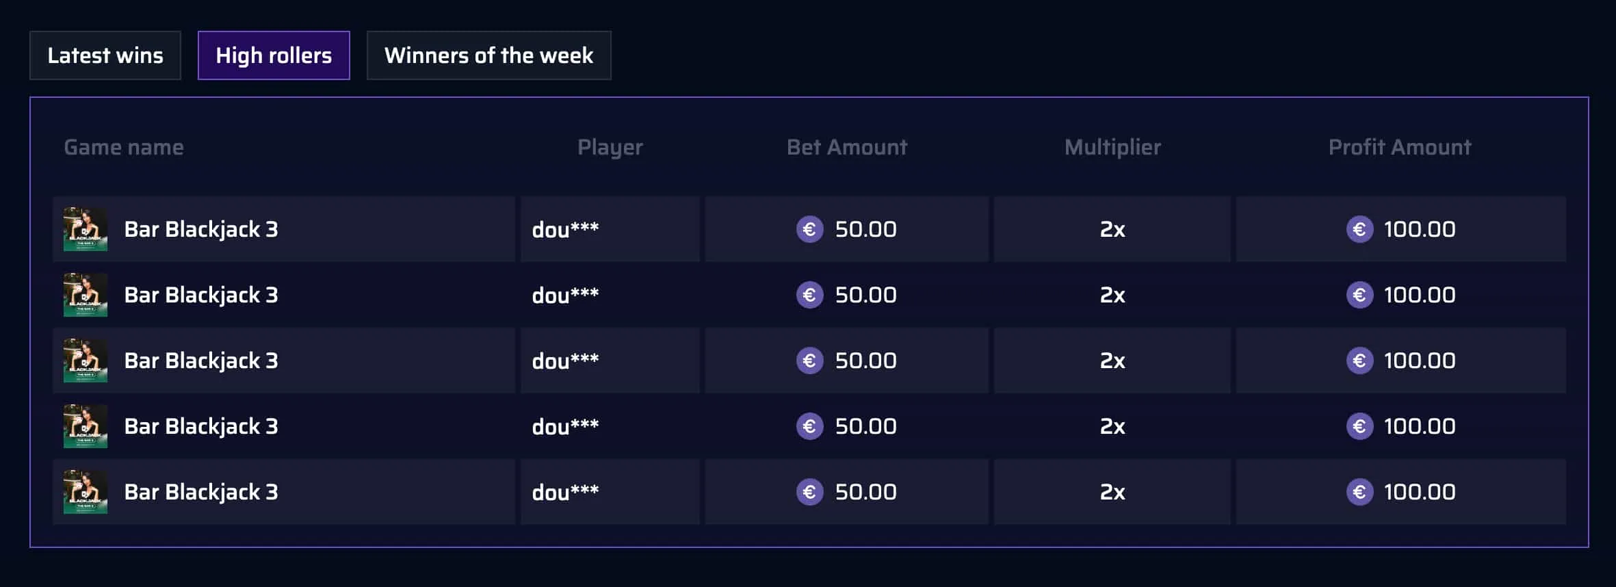Click third row Bar Blackjack 3 thumbnail

[86, 361]
